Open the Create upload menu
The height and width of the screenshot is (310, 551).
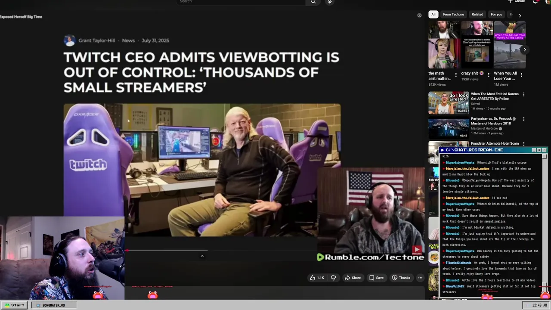[x=516, y=1]
